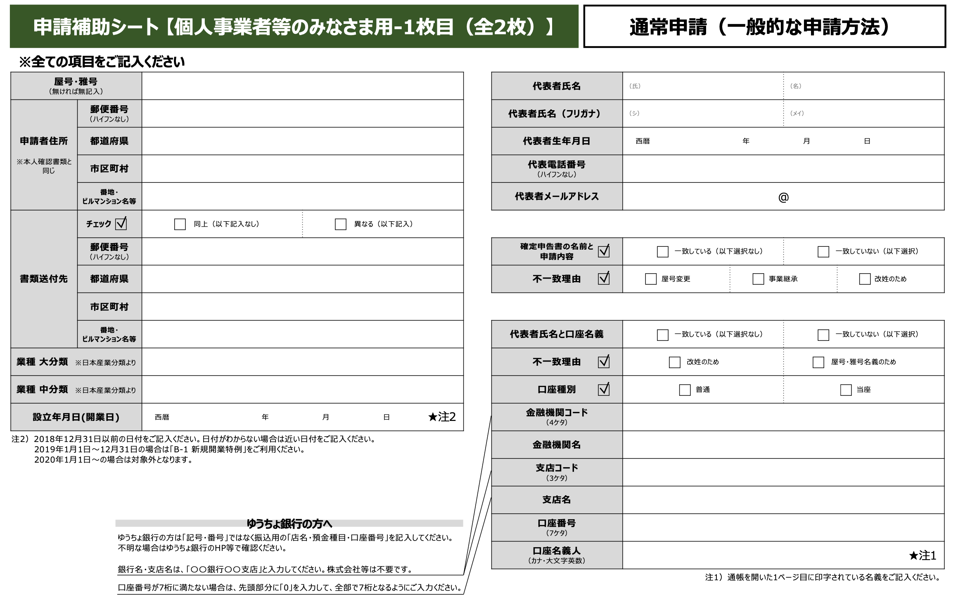
Task: Click the ★注2 marker in 設立年月日 row
Action: click(x=442, y=417)
